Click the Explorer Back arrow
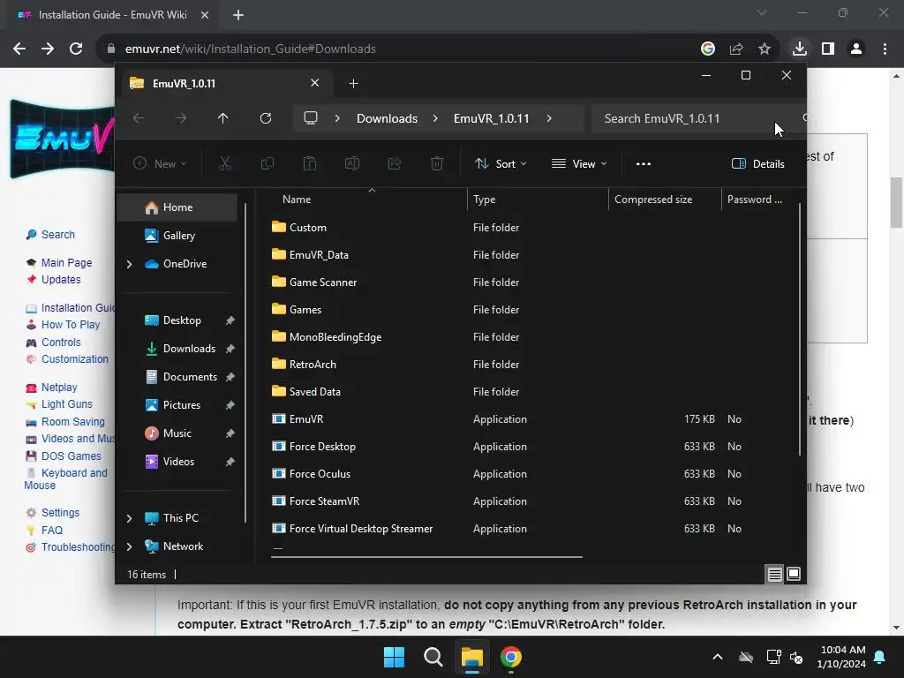 point(139,118)
